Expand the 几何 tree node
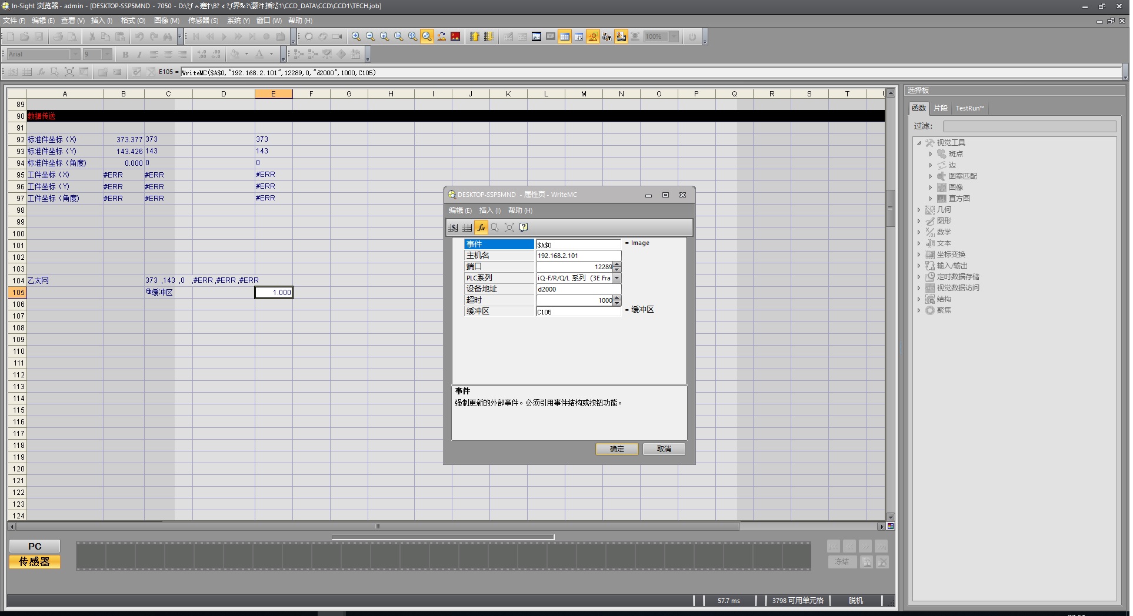The height and width of the screenshot is (616, 1133). point(919,210)
